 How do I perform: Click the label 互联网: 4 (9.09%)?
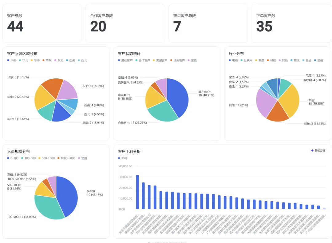point(314,80)
